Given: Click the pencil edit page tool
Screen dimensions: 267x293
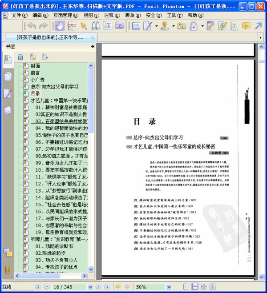Looking at the screenshot, I should (148, 26).
